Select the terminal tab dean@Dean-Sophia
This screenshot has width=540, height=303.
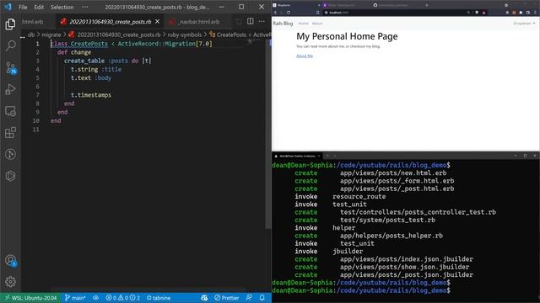click(297, 156)
